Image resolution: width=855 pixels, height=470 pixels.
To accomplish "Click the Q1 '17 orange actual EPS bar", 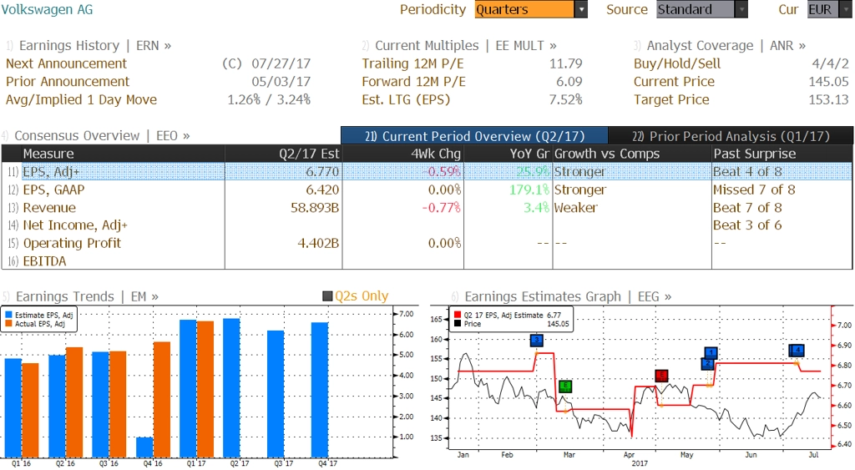I will click(205, 389).
